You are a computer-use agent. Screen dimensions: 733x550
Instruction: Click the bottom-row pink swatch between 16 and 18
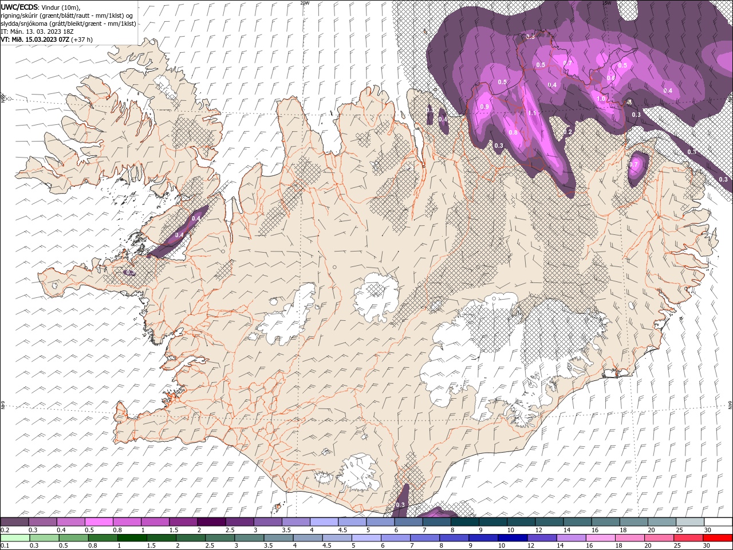(x=601, y=537)
